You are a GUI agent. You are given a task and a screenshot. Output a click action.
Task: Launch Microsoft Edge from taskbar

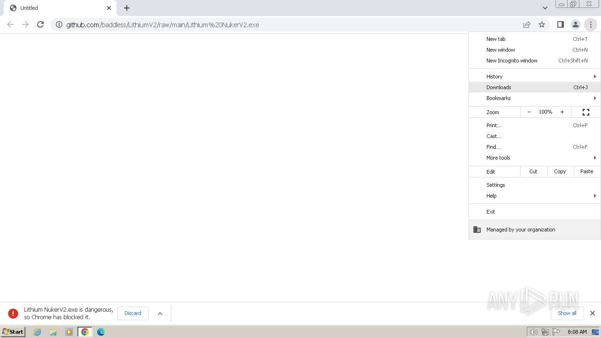point(101,332)
